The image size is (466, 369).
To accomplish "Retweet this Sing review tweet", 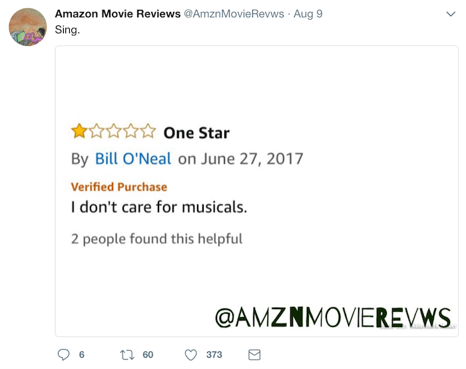I will [x=127, y=355].
